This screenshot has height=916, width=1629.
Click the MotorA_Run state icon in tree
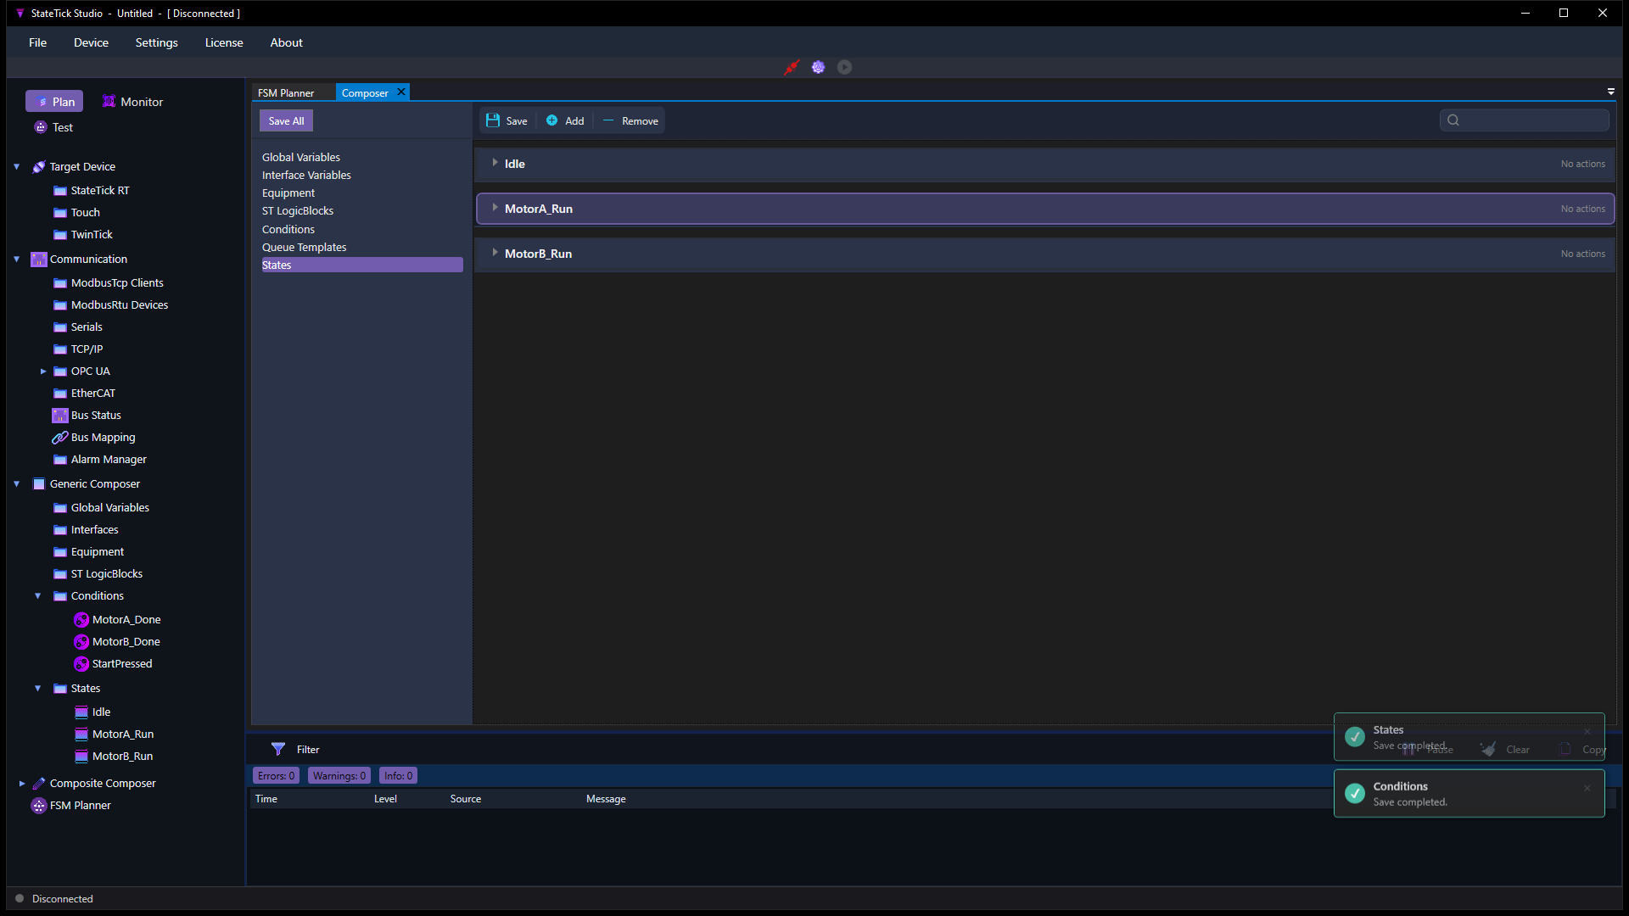click(81, 734)
